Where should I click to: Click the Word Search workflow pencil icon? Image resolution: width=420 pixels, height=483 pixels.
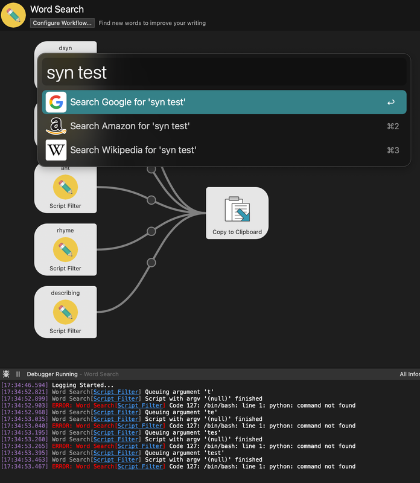click(13, 15)
